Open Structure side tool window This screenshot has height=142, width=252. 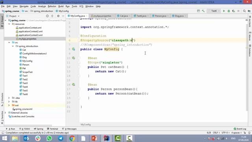point(2,99)
